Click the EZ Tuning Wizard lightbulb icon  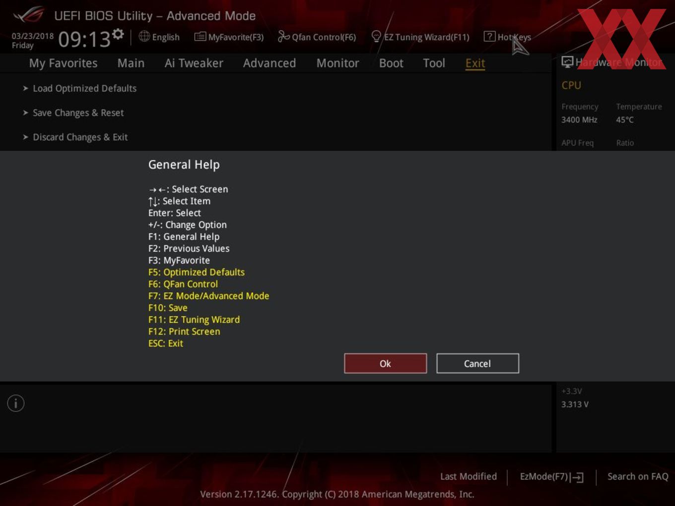[376, 36]
